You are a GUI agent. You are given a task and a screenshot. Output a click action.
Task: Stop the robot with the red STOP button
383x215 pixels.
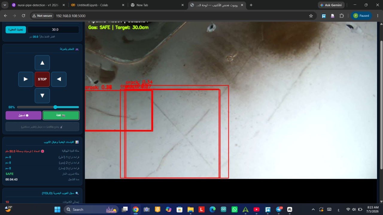click(42, 79)
